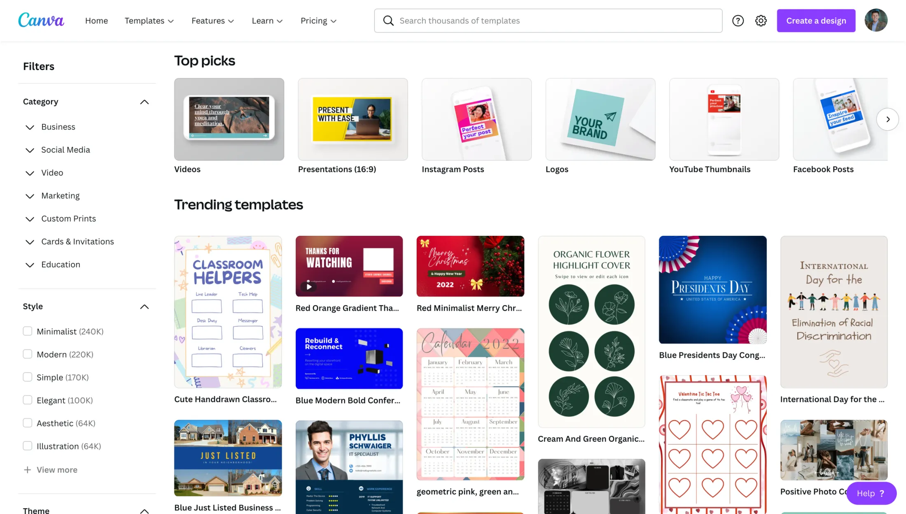906x514 pixels.
Task: Check the Minimalist style checkbox
Action: [x=28, y=331]
